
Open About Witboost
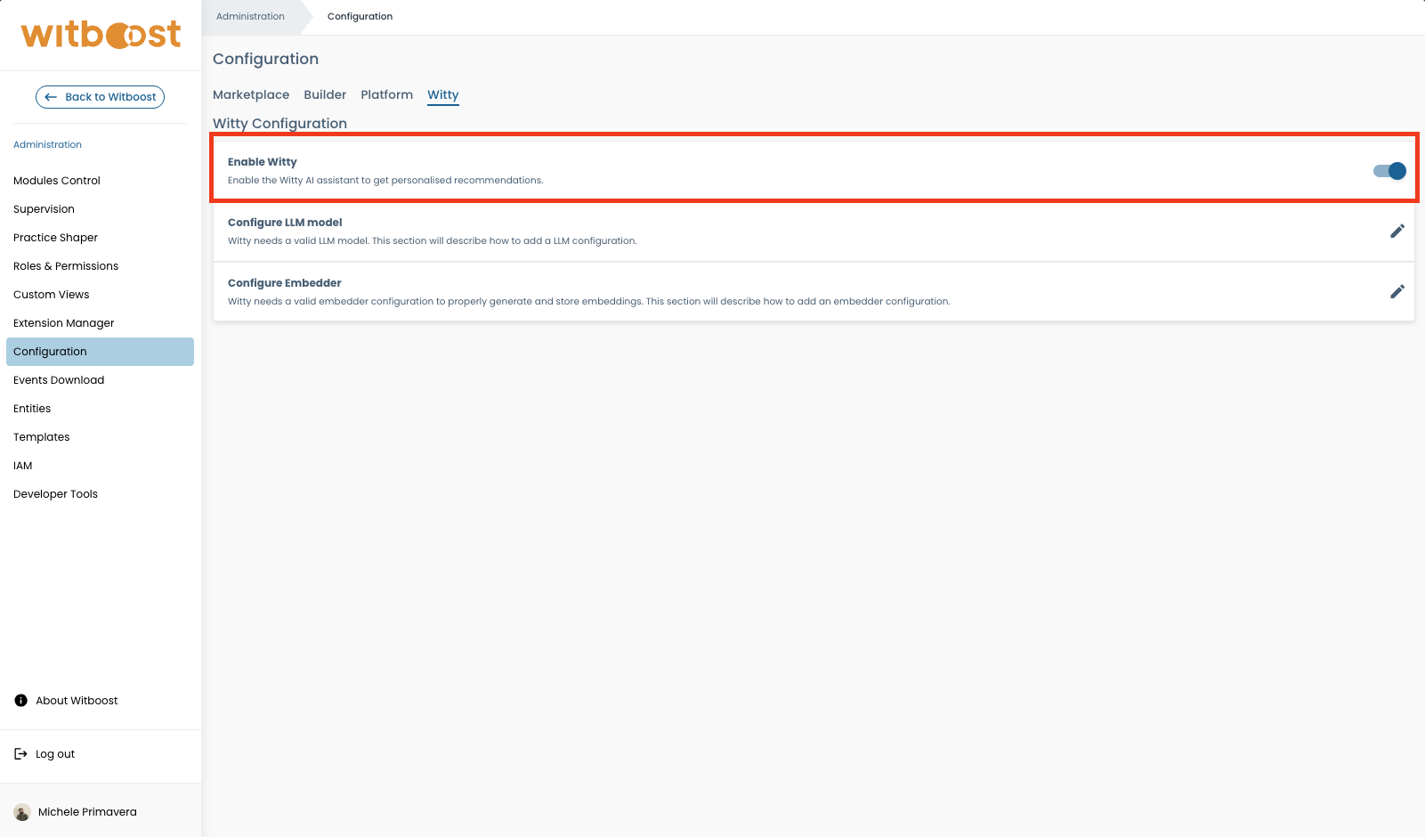coord(77,701)
